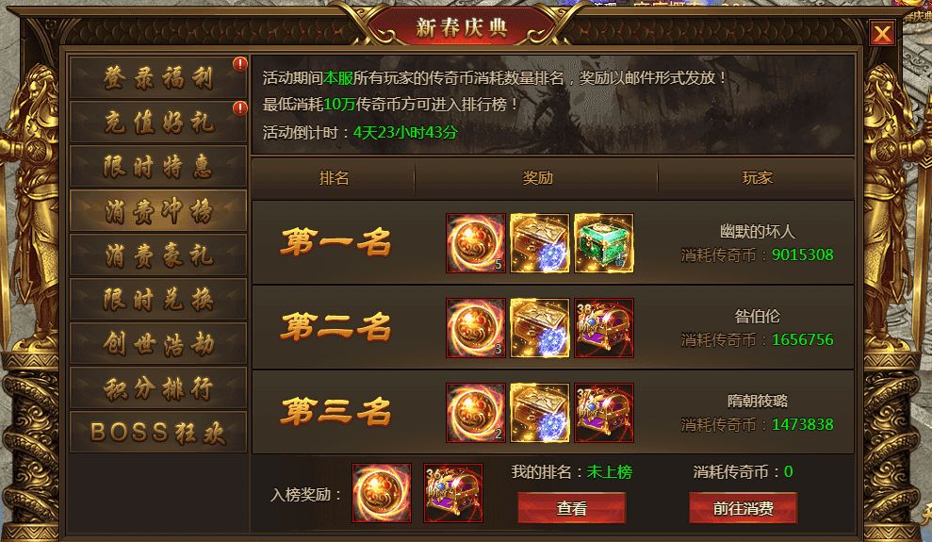Switch to the 充值好礼 tab
Image resolution: width=932 pixels, height=542 pixels.
click(x=158, y=123)
